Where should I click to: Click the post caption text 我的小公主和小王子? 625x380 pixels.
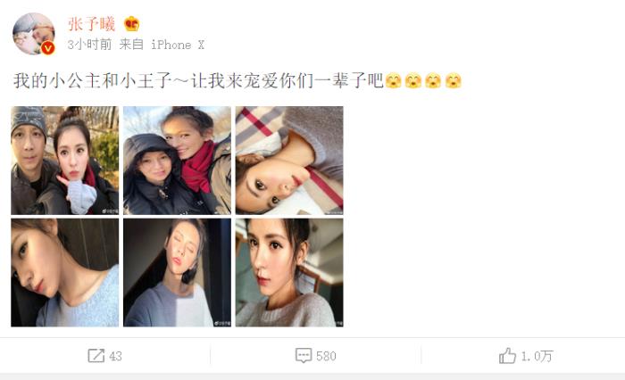tap(93, 81)
